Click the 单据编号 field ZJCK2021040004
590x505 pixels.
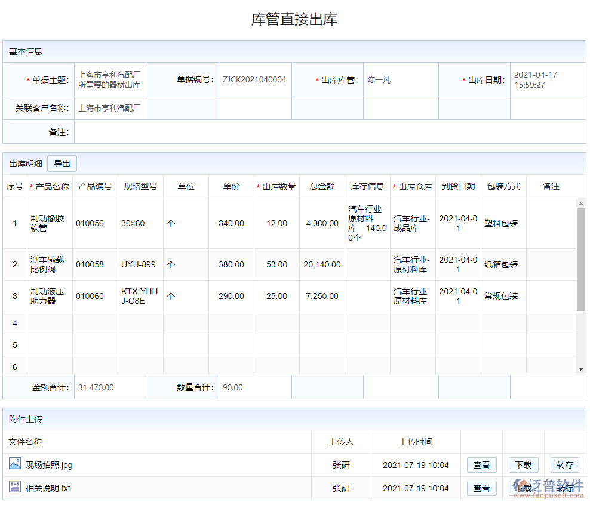click(x=254, y=79)
